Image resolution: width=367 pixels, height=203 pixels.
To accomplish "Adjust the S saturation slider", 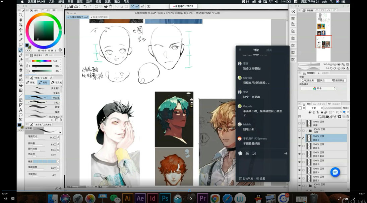I will point(42,66).
